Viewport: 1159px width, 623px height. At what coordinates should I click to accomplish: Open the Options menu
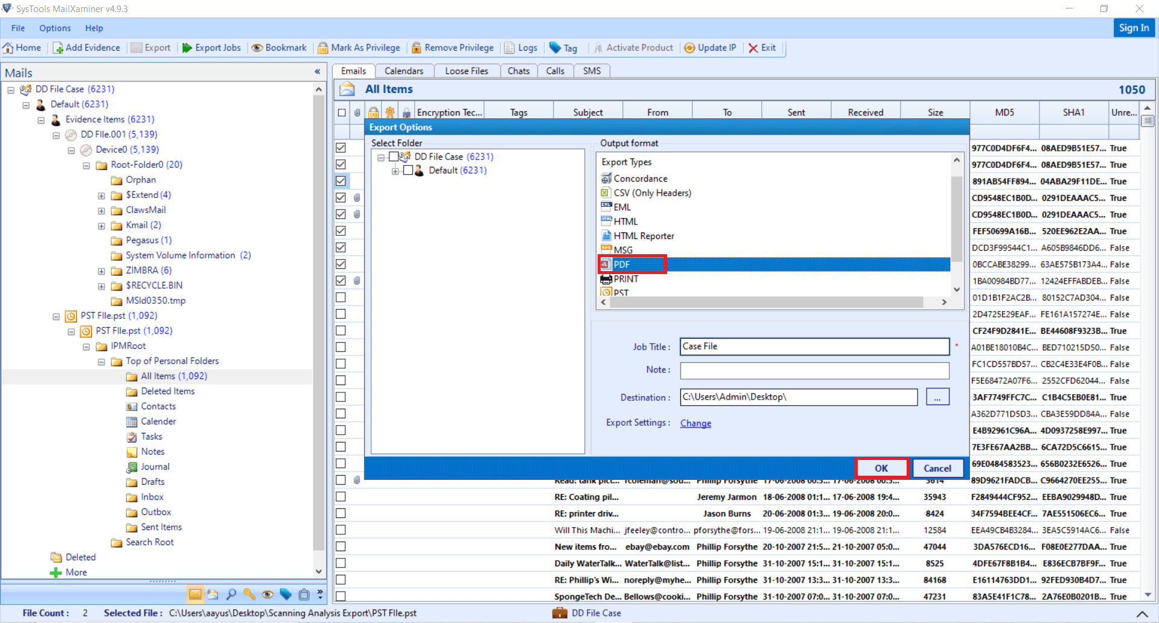(x=55, y=28)
